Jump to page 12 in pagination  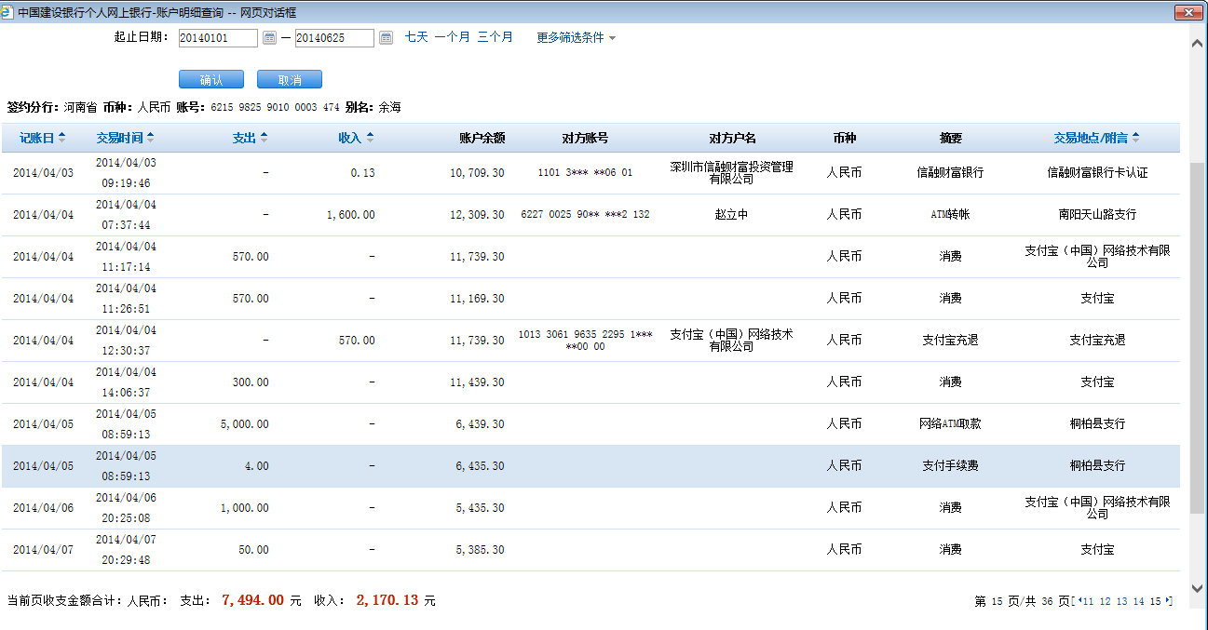1105,602
